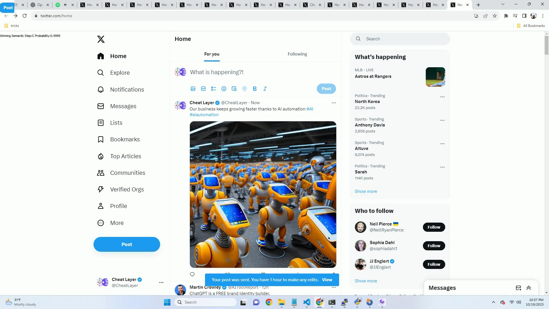The height and width of the screenshot is (309, 549).
Task: Click the image attachment icon
Action: point(192,89)
